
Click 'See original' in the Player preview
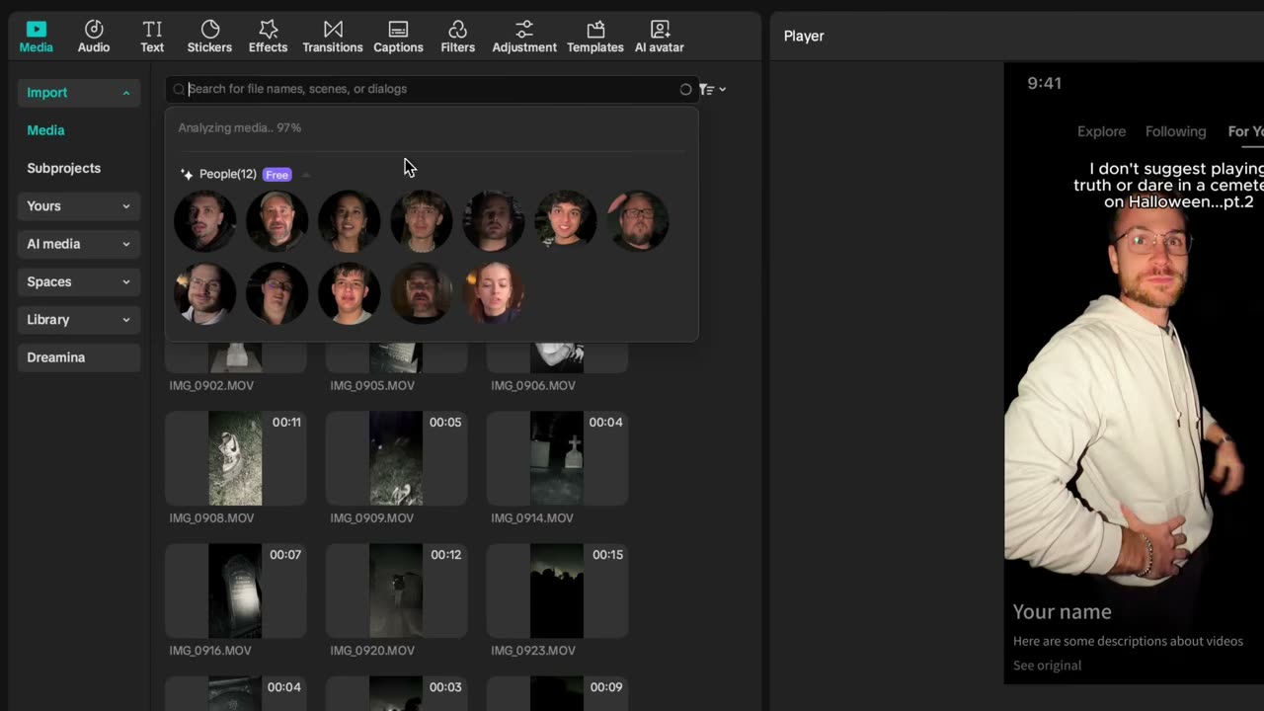[x=1047, y=666]
